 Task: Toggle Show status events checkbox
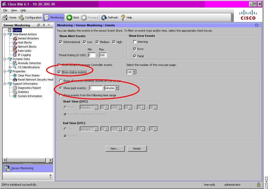(x=59, y=72)
